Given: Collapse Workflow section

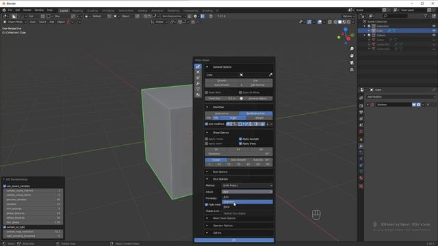Looking at the screenshot, I should click(207, 107).
